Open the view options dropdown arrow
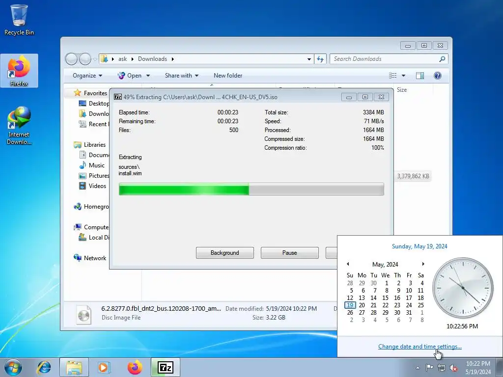Screen dimensions: 503x377 404,76
